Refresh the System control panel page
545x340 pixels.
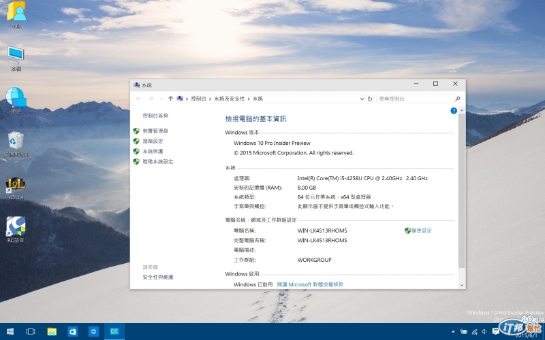coord(370,99)
